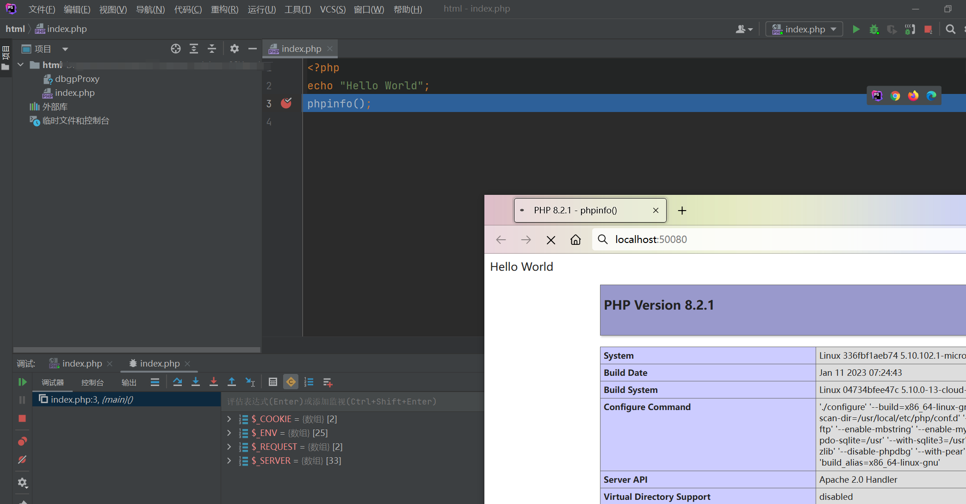This screenshot has width=966, height=504.
Task: Click the Step Into debug icon
Action: (x=196, y=382)
